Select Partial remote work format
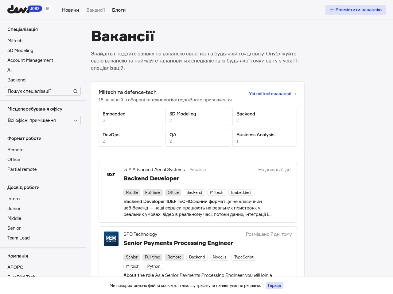 coord(22,169)
